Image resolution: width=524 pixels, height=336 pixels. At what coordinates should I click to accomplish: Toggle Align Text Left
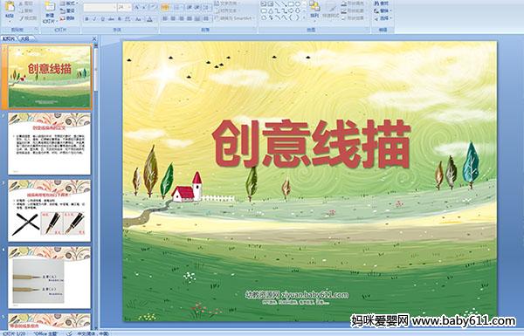[x=165, y=18]
